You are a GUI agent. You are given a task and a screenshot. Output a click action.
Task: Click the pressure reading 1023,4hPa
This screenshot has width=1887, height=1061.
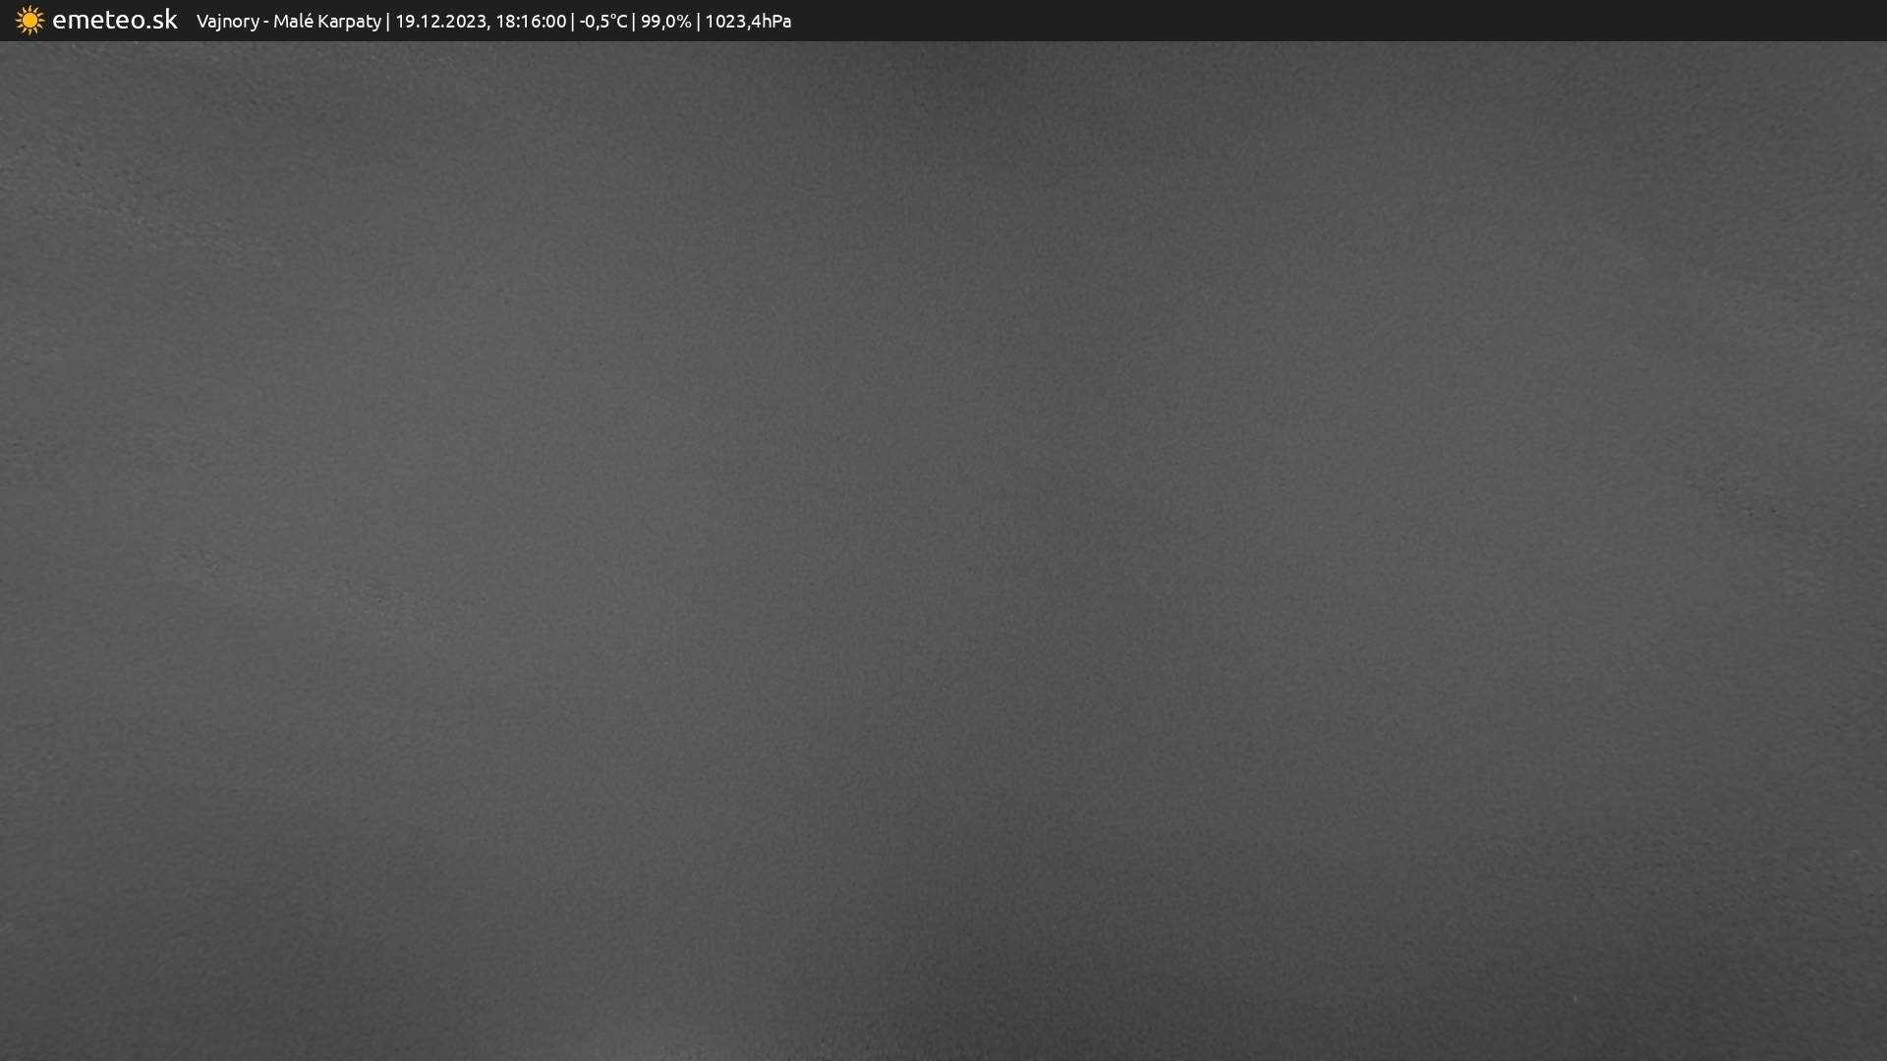click(747, 21)
